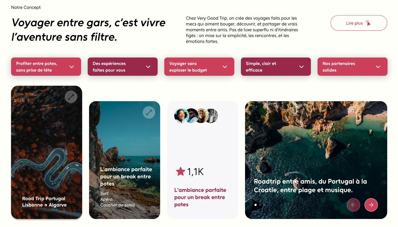Open "Voyager sans exploser le budget" accordion
398x227 pixels.
pyautogui.click(x=199, y=67)
